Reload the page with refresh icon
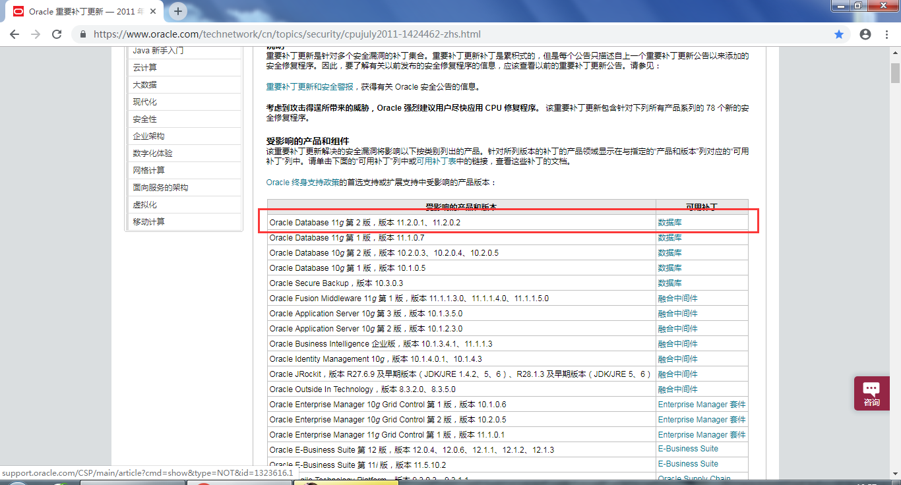This screenshot has width=901, height=485. coord(57,34)
